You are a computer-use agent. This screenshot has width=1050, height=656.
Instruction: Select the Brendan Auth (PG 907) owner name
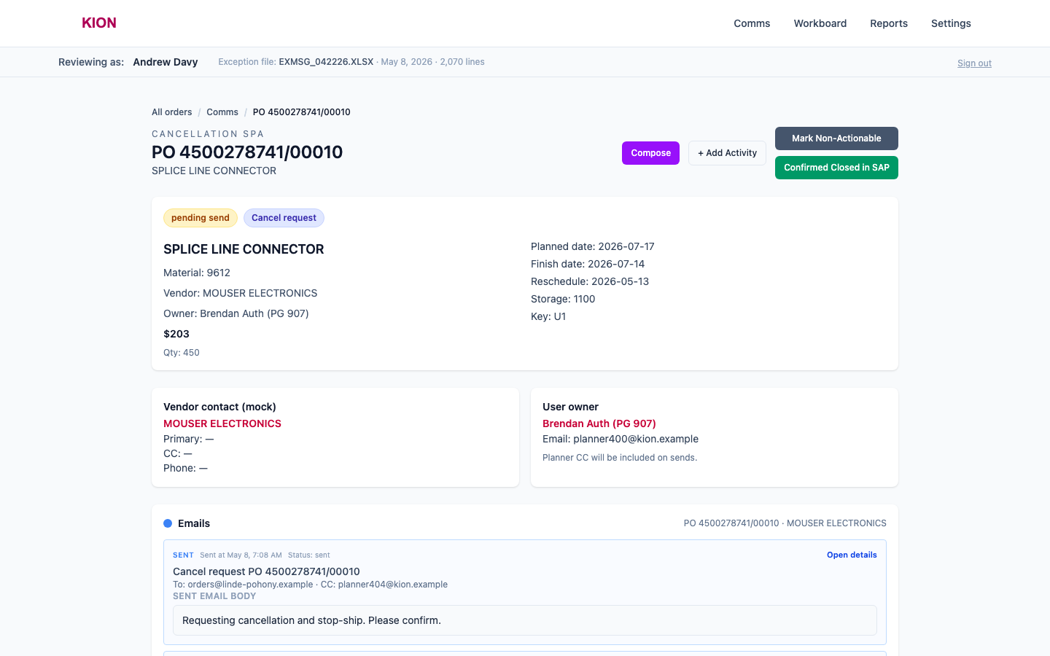599,423
